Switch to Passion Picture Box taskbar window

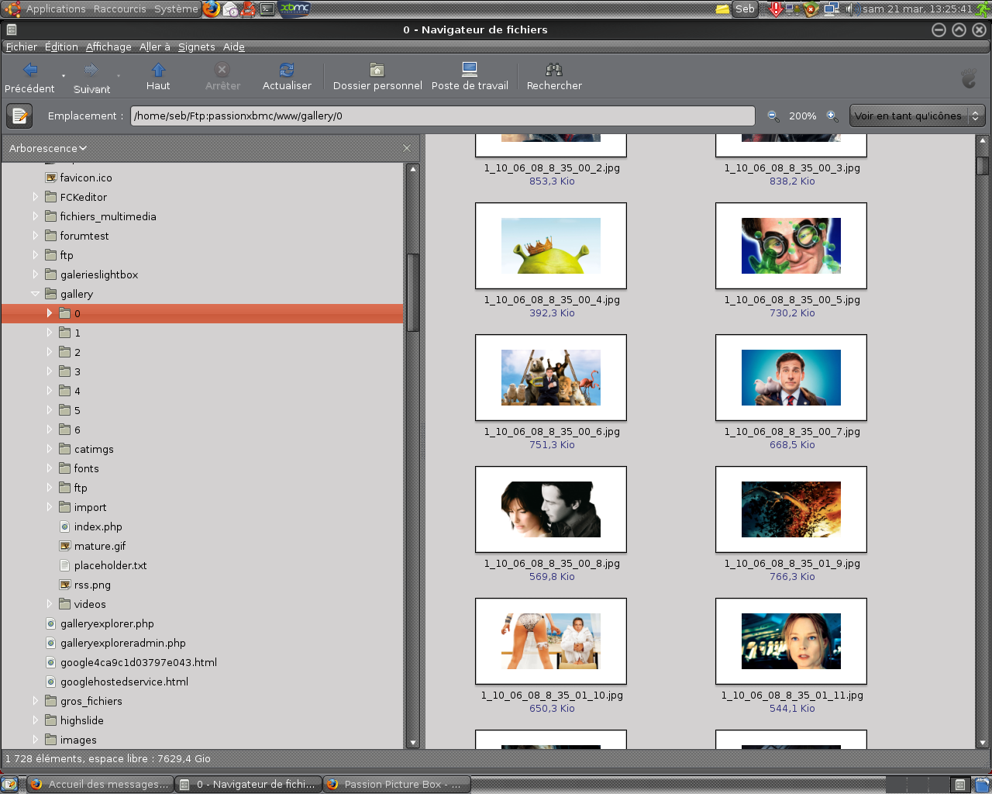tap(395, 784)
